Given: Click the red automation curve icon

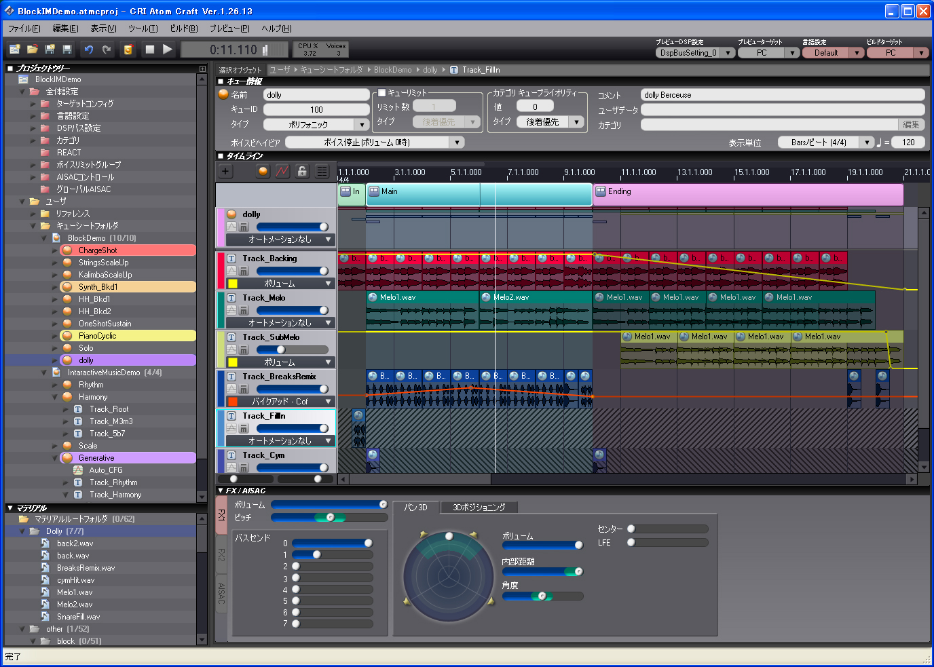Looking at the screenshot, I should tap(282, 171).
